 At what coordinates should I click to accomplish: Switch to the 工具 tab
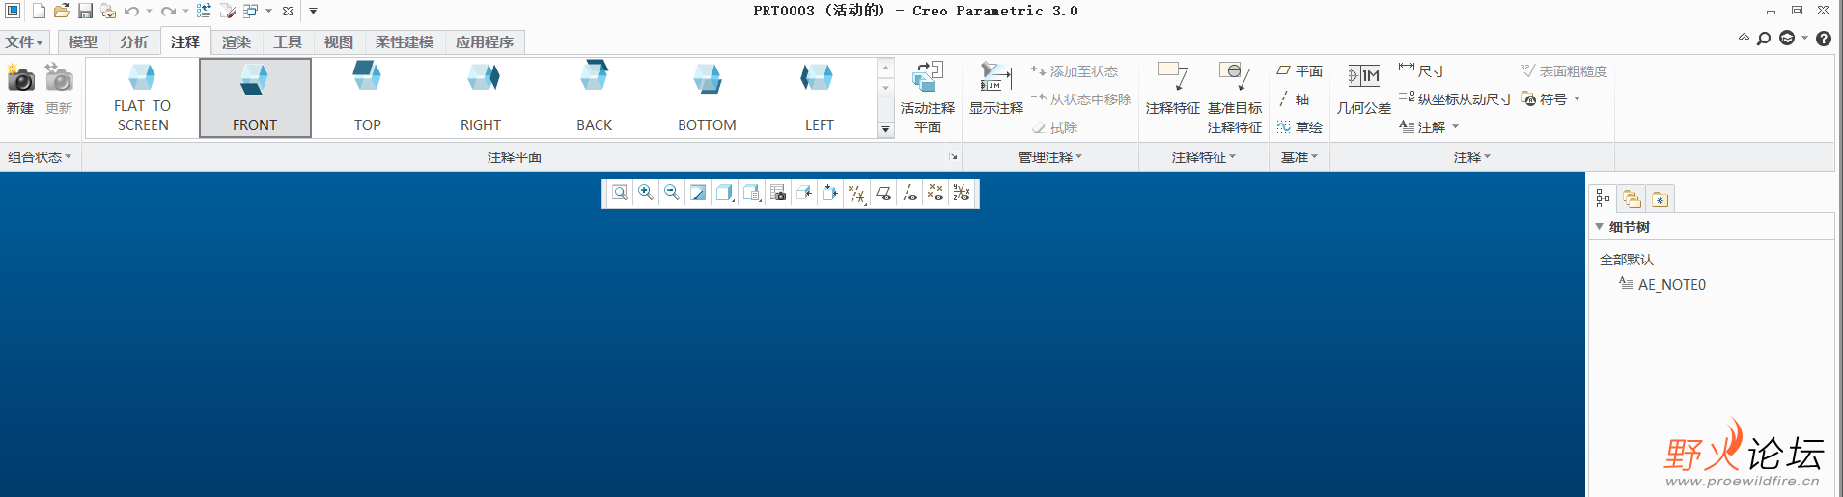click(x=288, y=42)
